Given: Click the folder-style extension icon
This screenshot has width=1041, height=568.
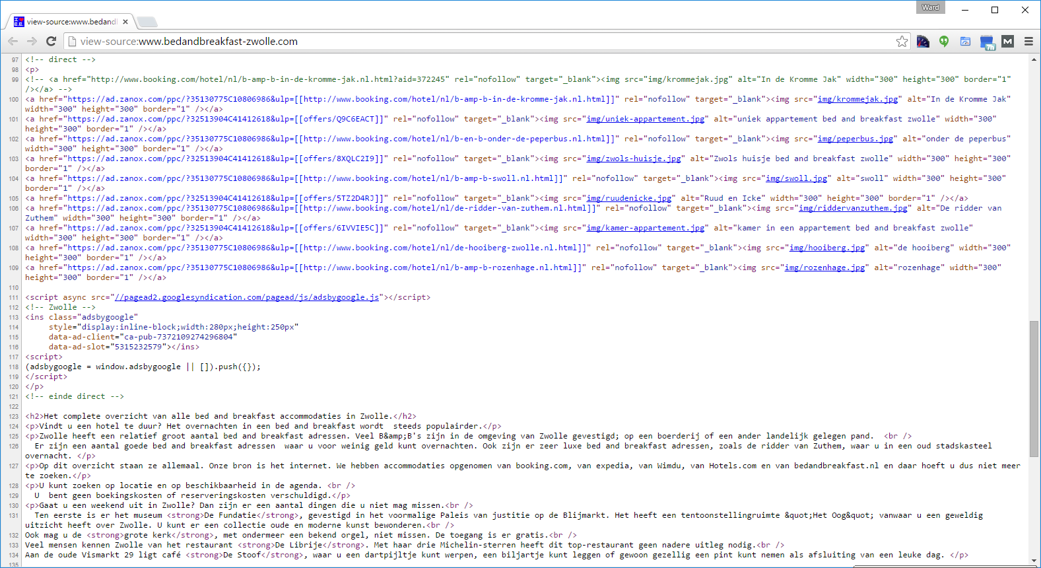Looking at the screenshot, I should click(965, 41).
